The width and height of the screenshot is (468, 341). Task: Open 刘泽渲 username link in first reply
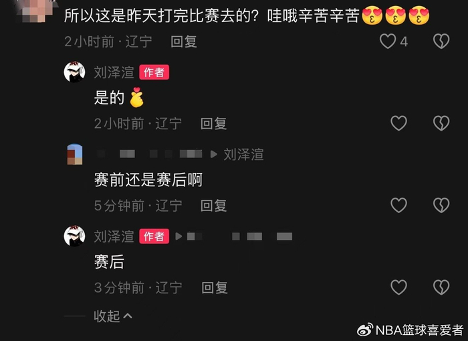pos(114,72)
